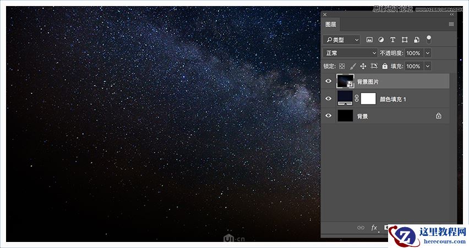Select the 背景图片 layer name
469x248 pixels.
coord(368,82)
